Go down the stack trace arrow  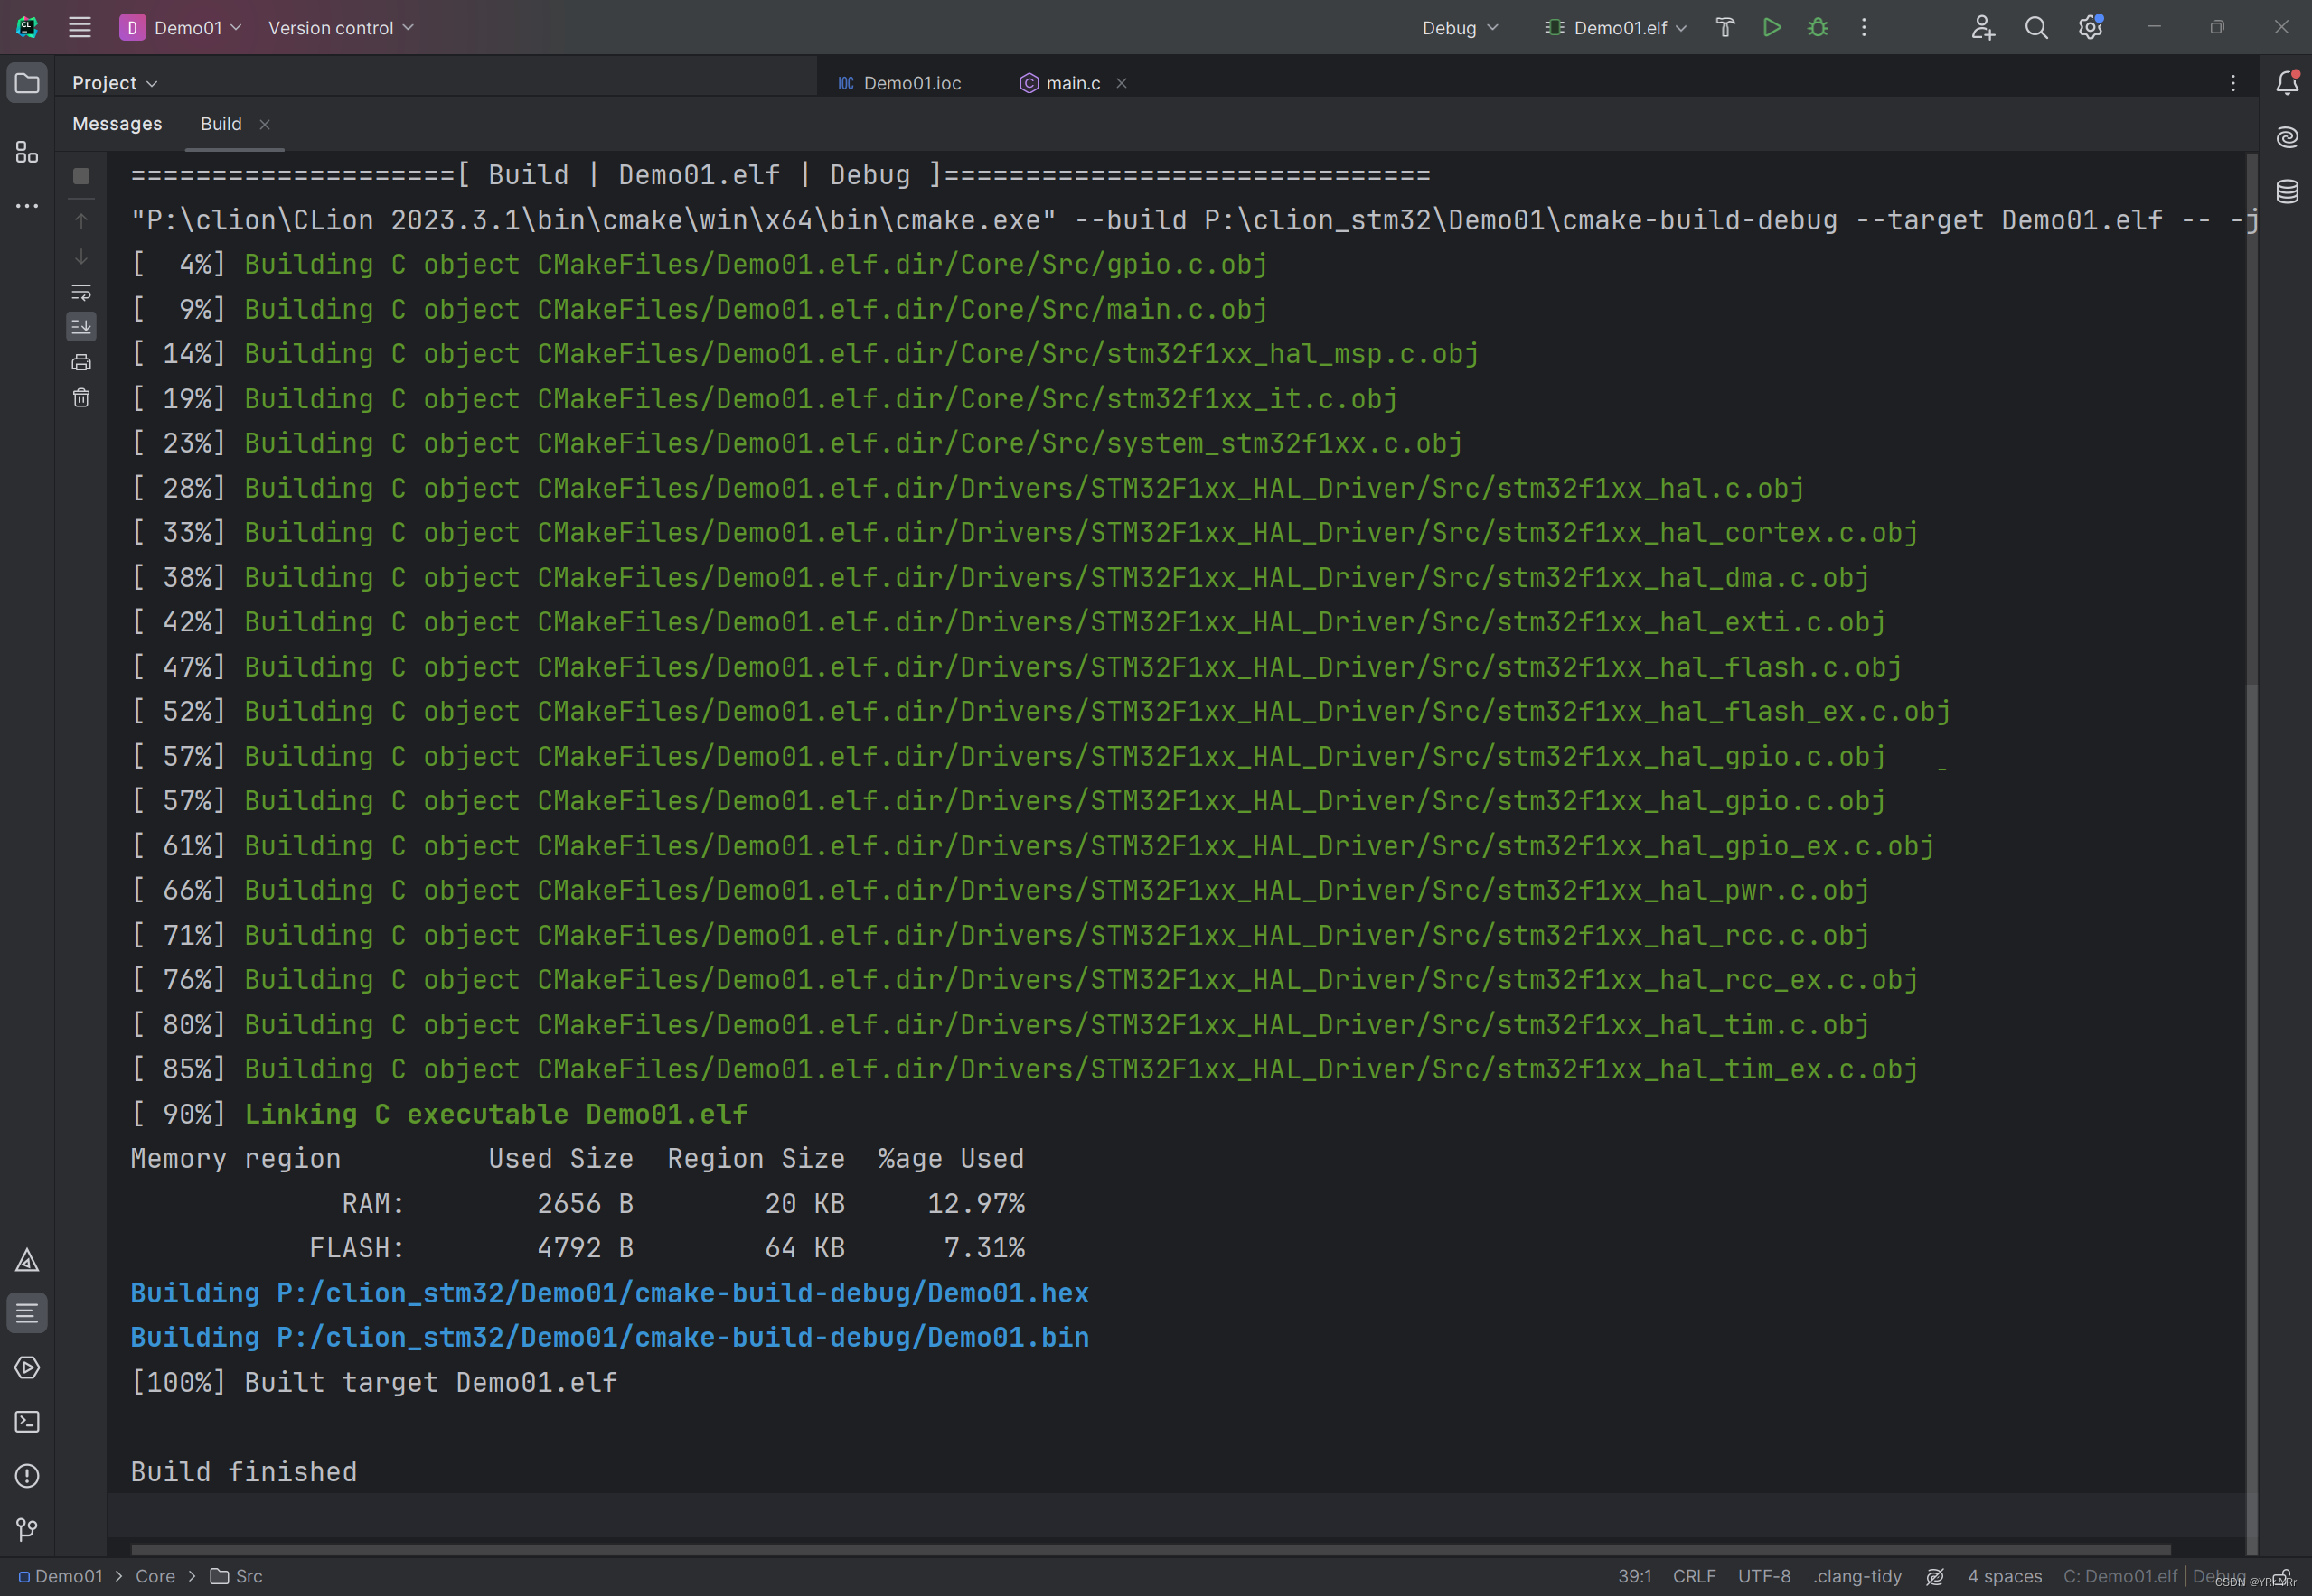pos(81,257)
